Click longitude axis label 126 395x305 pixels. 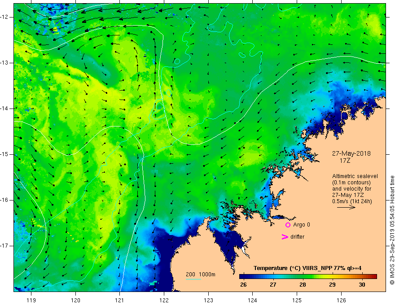click(341, 300)
